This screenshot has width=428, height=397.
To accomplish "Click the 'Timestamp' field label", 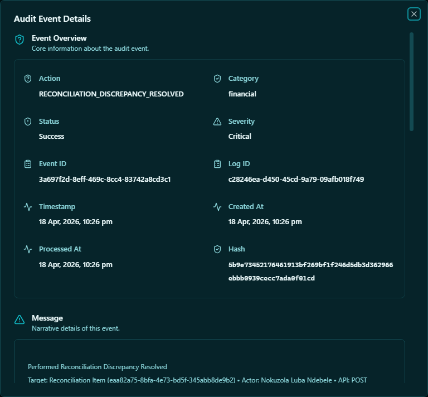I will click(57, 206).
